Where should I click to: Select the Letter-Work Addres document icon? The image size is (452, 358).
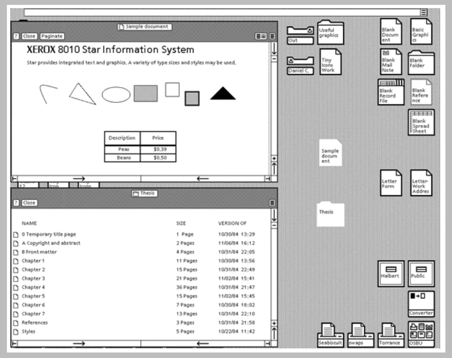tap(421, 183)
